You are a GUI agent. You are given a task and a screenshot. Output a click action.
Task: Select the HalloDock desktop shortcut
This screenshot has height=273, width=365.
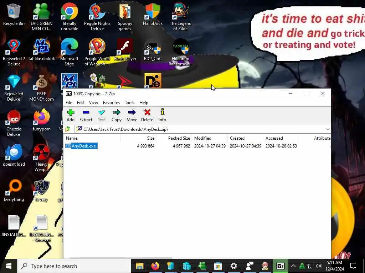[153, 14]
